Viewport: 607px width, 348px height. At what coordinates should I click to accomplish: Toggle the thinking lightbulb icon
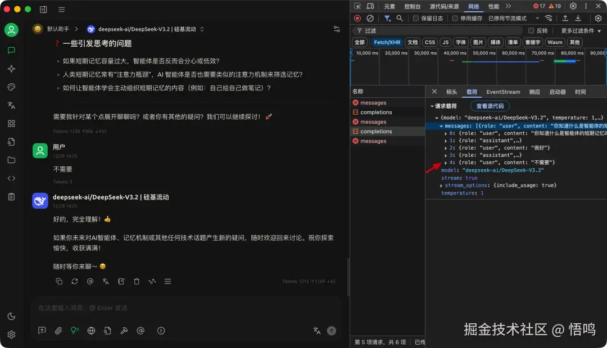click(x=75, y=331)
